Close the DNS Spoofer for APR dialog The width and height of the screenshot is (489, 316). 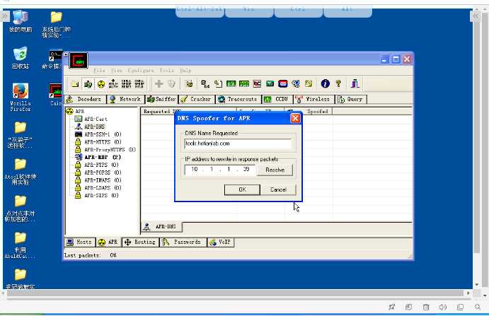(x=295, y=118)
